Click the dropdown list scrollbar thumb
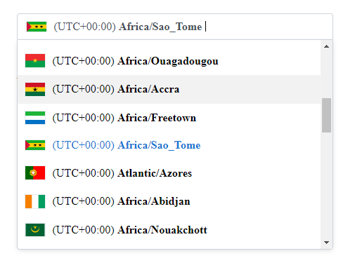 [326, 115]
